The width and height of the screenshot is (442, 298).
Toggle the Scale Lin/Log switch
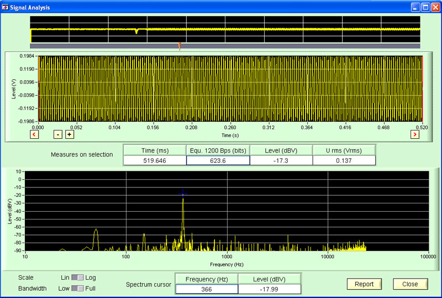[77, 278]
